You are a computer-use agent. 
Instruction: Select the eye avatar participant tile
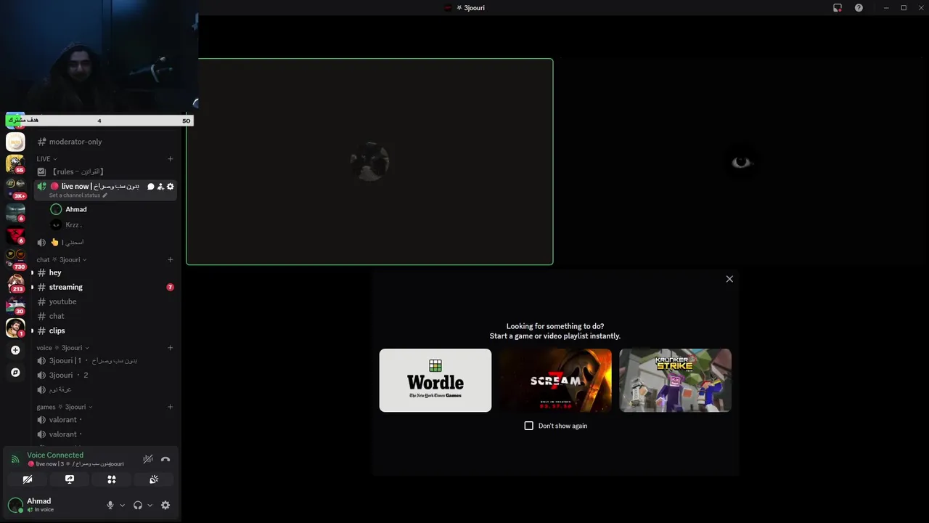740,162
